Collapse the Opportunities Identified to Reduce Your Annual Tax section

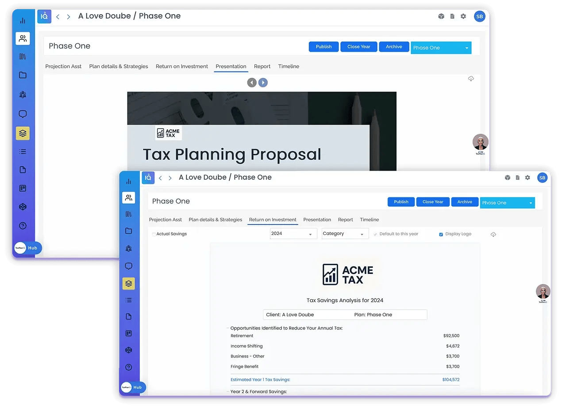[228, 328]
